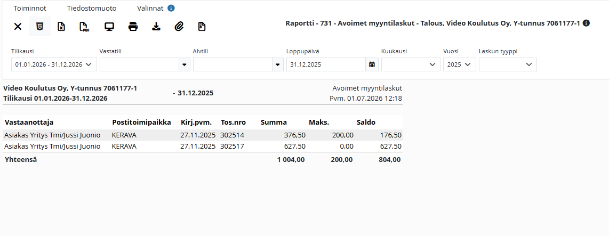
Task: Click the document file icon after paperclip
Action: (x=202, y=27)
